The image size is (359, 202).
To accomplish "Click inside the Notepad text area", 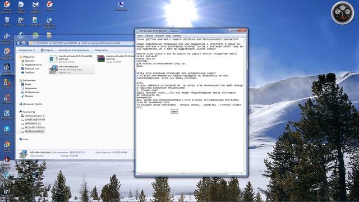I will 190,105.
